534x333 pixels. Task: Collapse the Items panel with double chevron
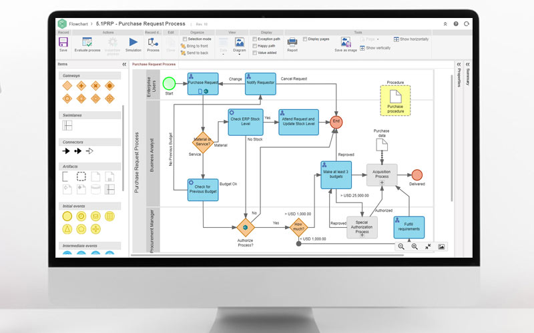click(124, 65)
